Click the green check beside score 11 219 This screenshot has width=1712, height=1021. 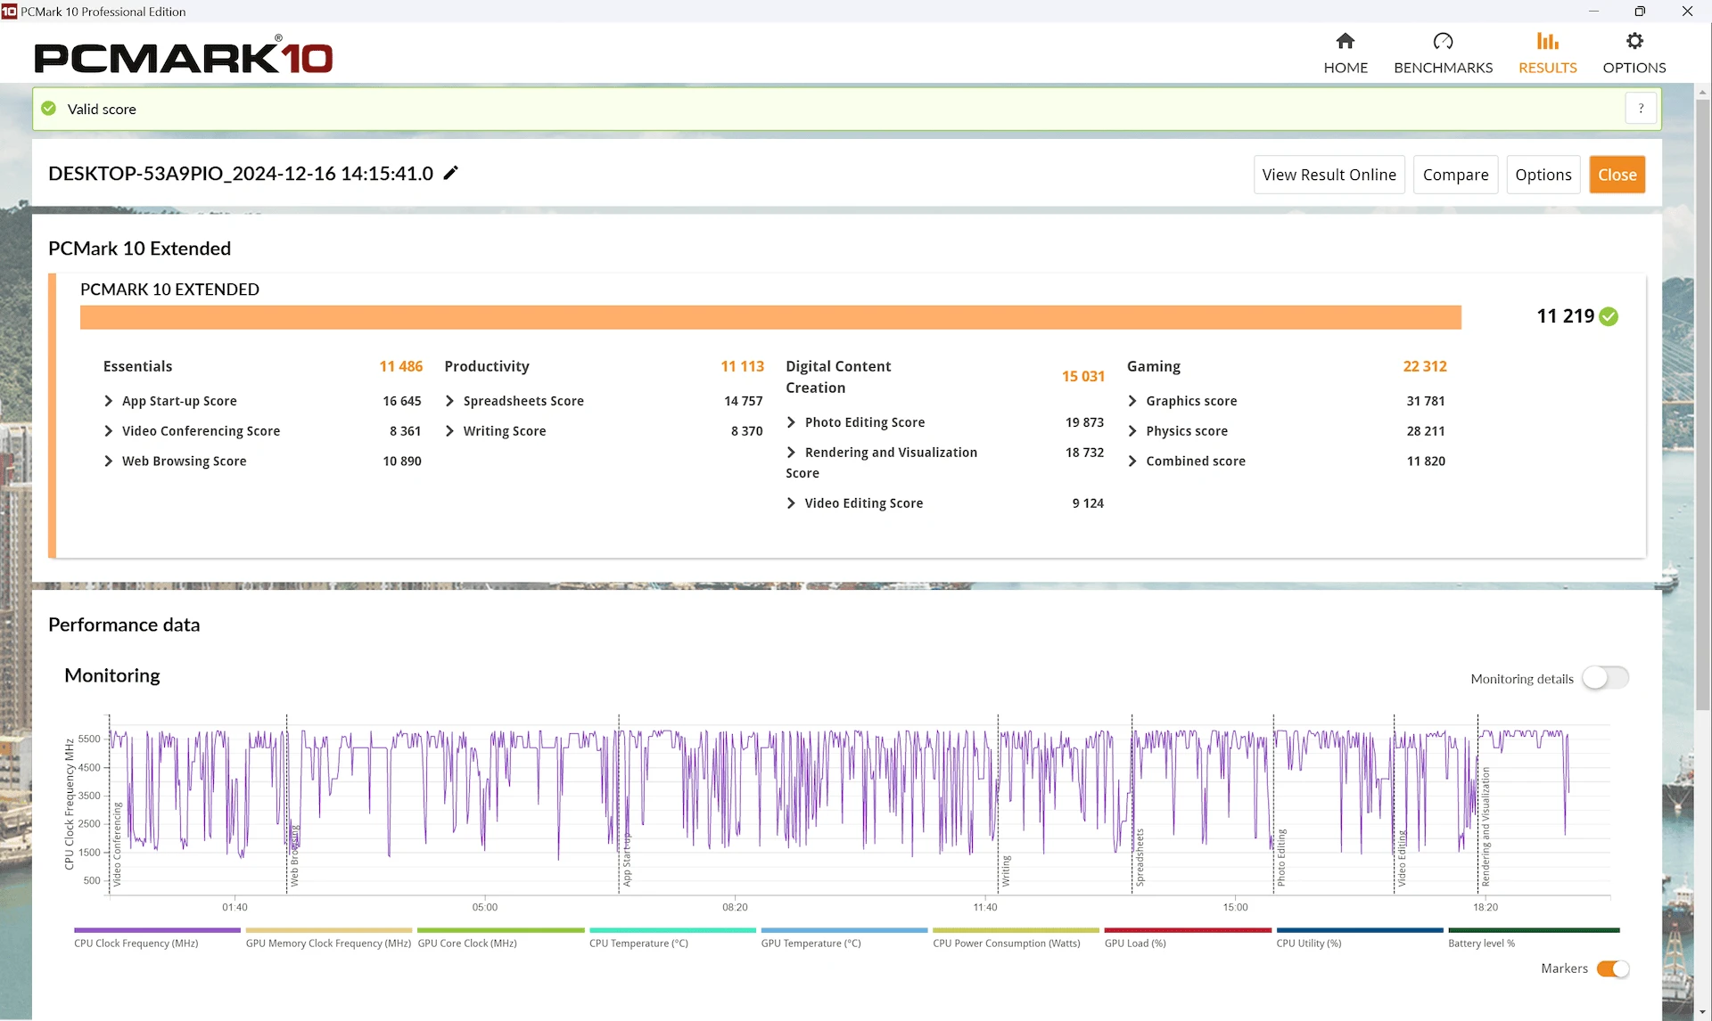pos(1609,316)
